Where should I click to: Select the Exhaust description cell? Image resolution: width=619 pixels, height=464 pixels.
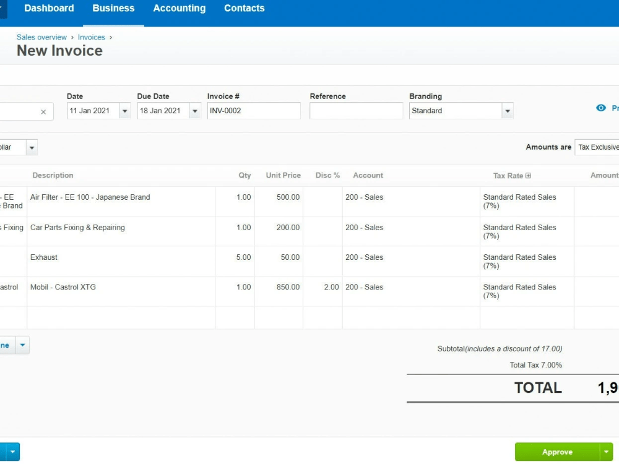coord(121,261)
